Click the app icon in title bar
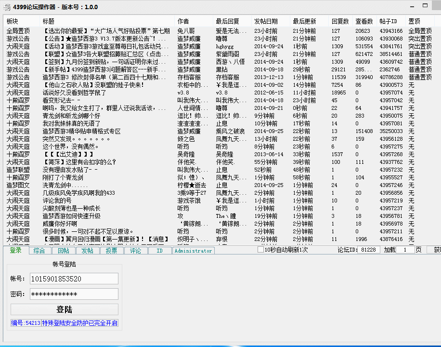The height and width of the screenshot is (347, 441). (7, 7)
